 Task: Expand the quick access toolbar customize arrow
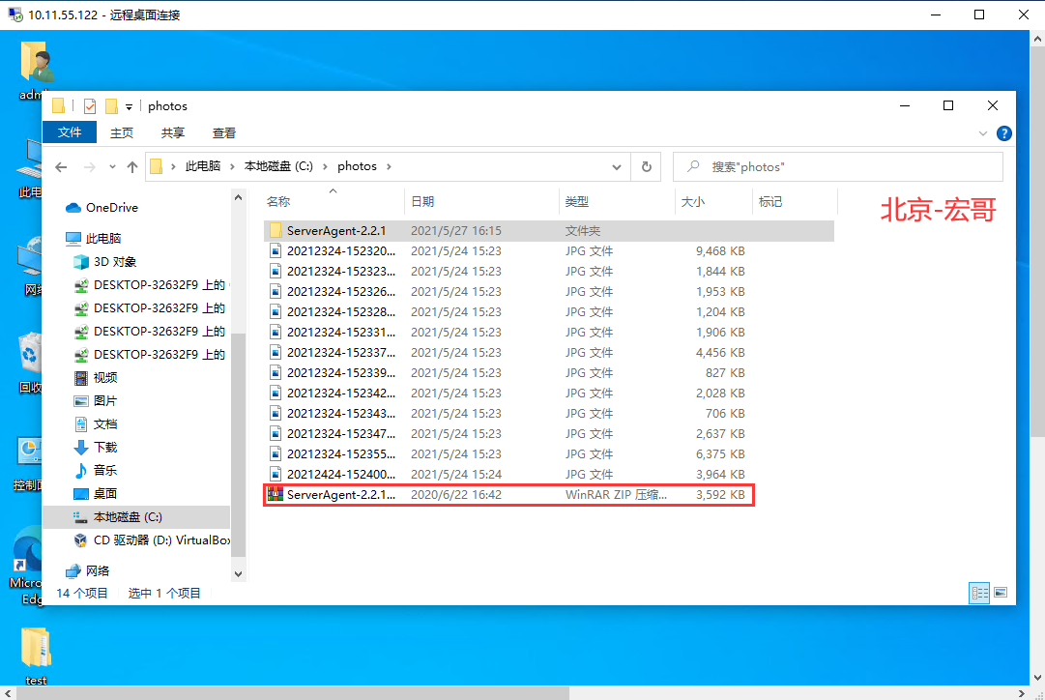pos(129,106)
